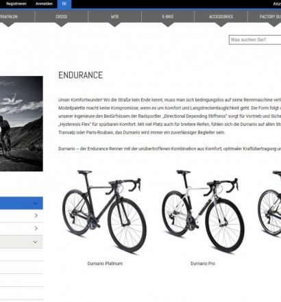This screenshot has width=281, height=302.
Task: Select the DE language tab
Action: click(x=64, y=4)
